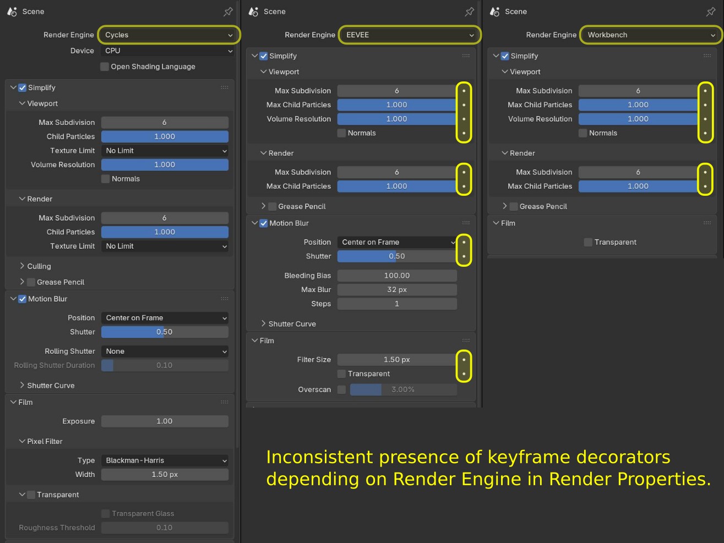Screen dimensions: 724x543
Task: Click keyframe dot for Workbench Viewport Normals
Action: pyautogui.click(x=705, y=133)
